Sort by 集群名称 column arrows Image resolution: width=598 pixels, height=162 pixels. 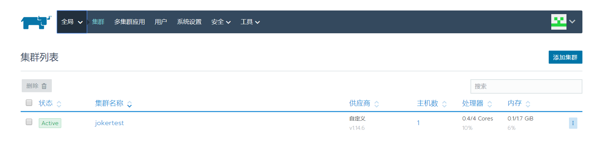click(x=129, y=104)
